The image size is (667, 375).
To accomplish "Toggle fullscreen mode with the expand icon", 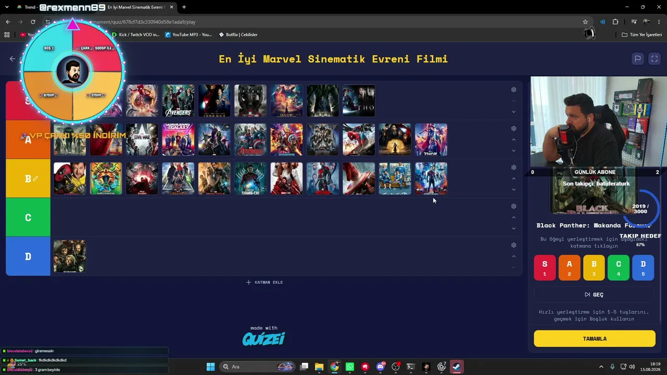I will click(654, 59).
